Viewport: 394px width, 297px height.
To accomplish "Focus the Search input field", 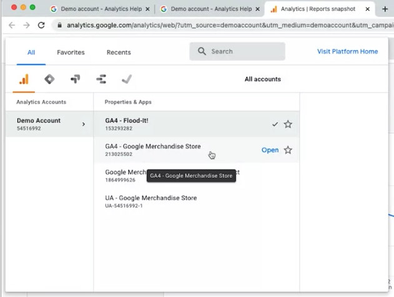I will coord(237,51).
